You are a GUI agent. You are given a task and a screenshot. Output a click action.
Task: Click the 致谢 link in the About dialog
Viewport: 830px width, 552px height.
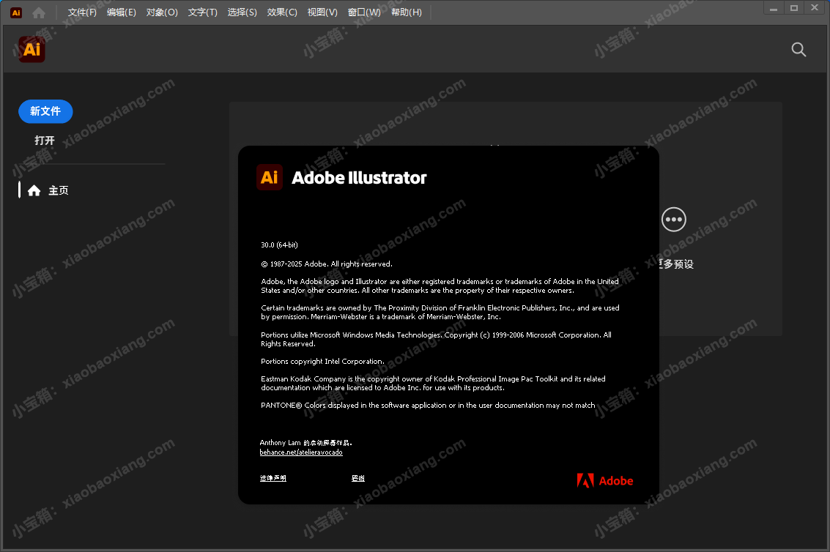(357, 478)
